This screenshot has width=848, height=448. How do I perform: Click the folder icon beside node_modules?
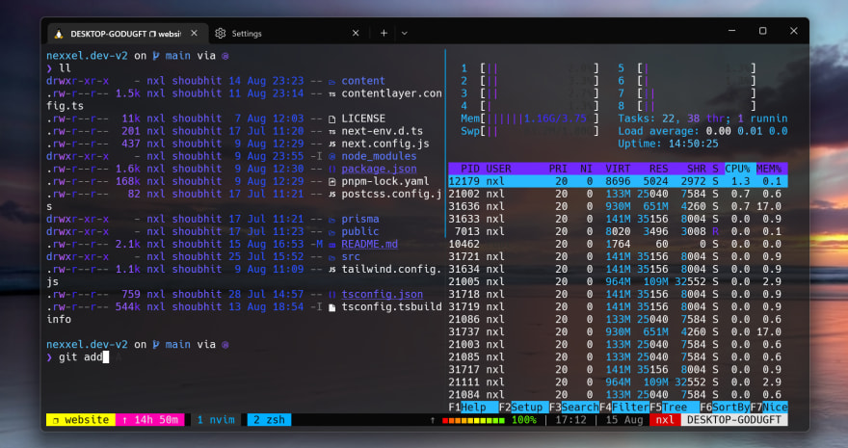(331, 156)
